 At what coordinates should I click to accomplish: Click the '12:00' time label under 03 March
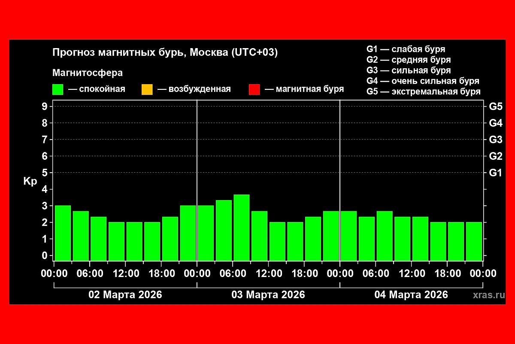[268, 274]
